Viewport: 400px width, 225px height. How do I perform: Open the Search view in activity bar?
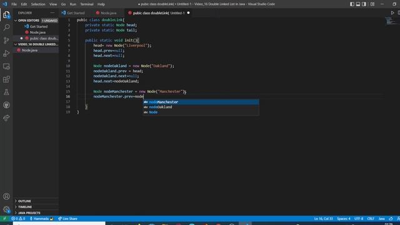click(x=6, y=27)
